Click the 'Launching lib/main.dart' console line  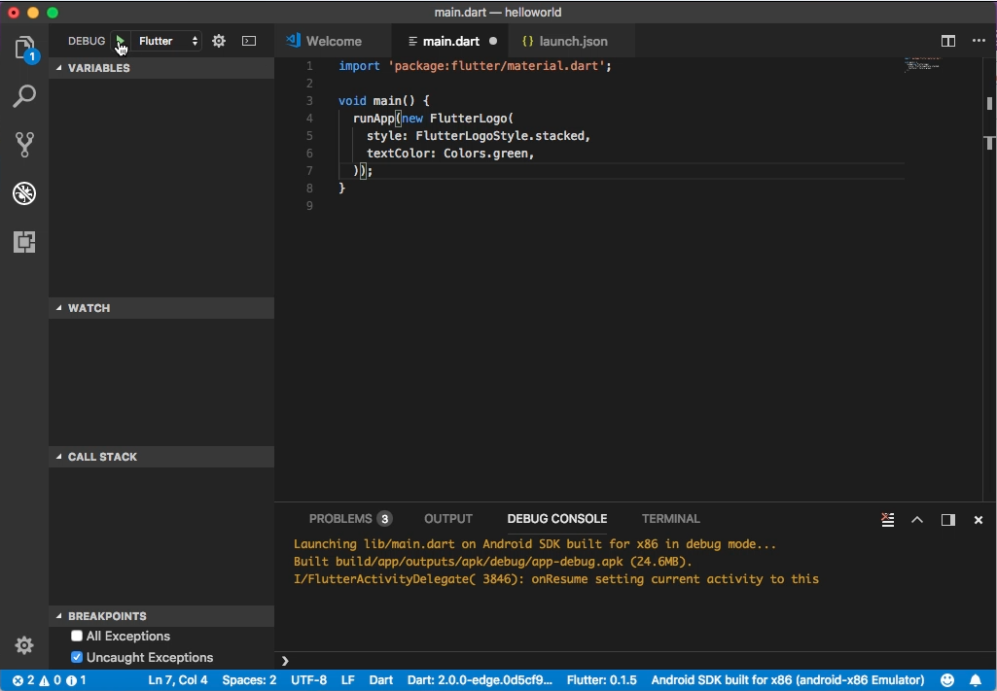[x=535, y=544]
